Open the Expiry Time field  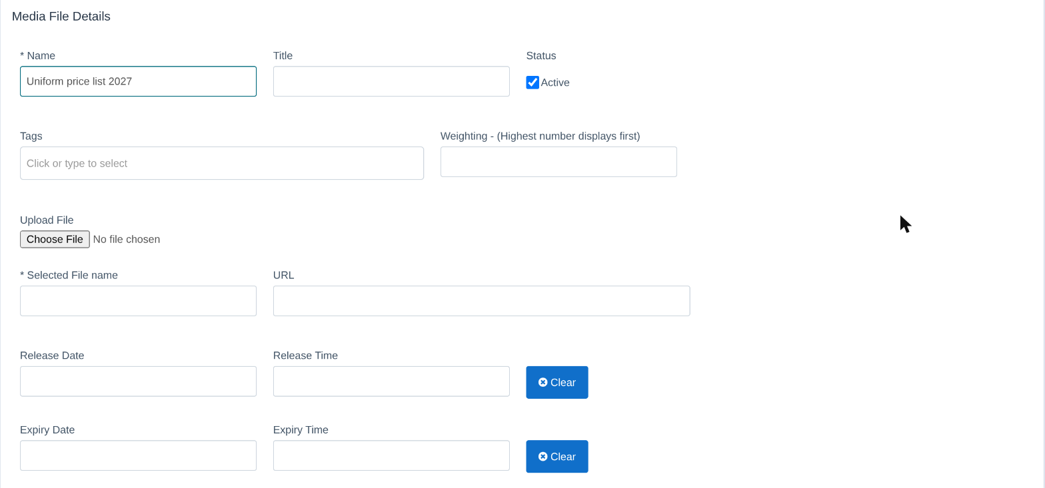(391, 455)
